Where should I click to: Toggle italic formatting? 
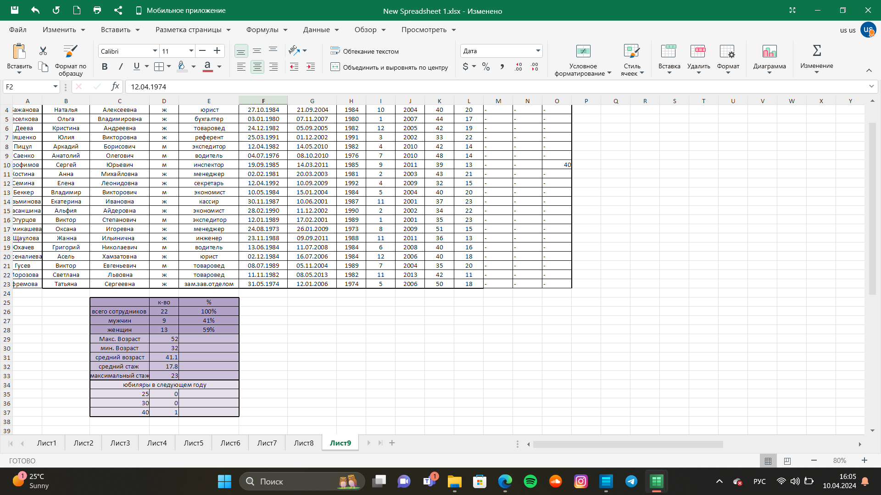coord(121,67)
